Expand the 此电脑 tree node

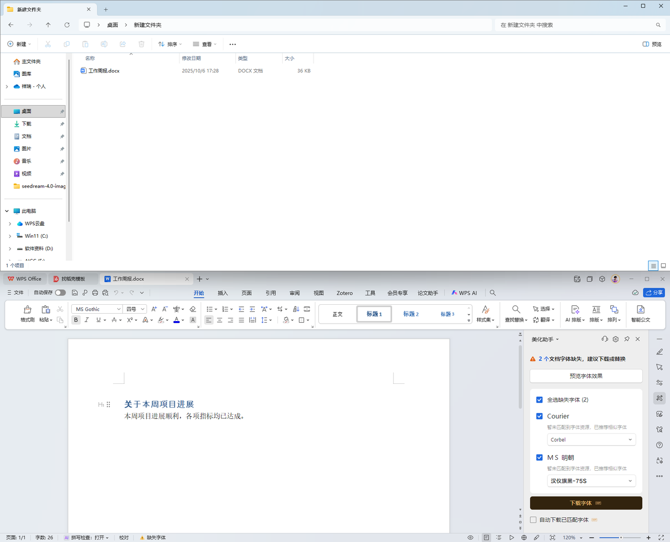[7, 211]
